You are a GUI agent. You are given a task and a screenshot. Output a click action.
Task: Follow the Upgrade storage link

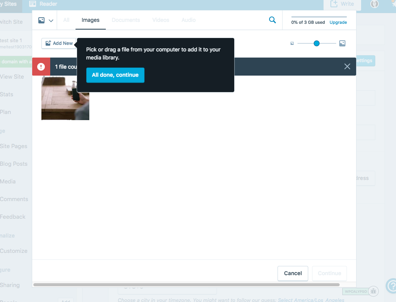338,22
